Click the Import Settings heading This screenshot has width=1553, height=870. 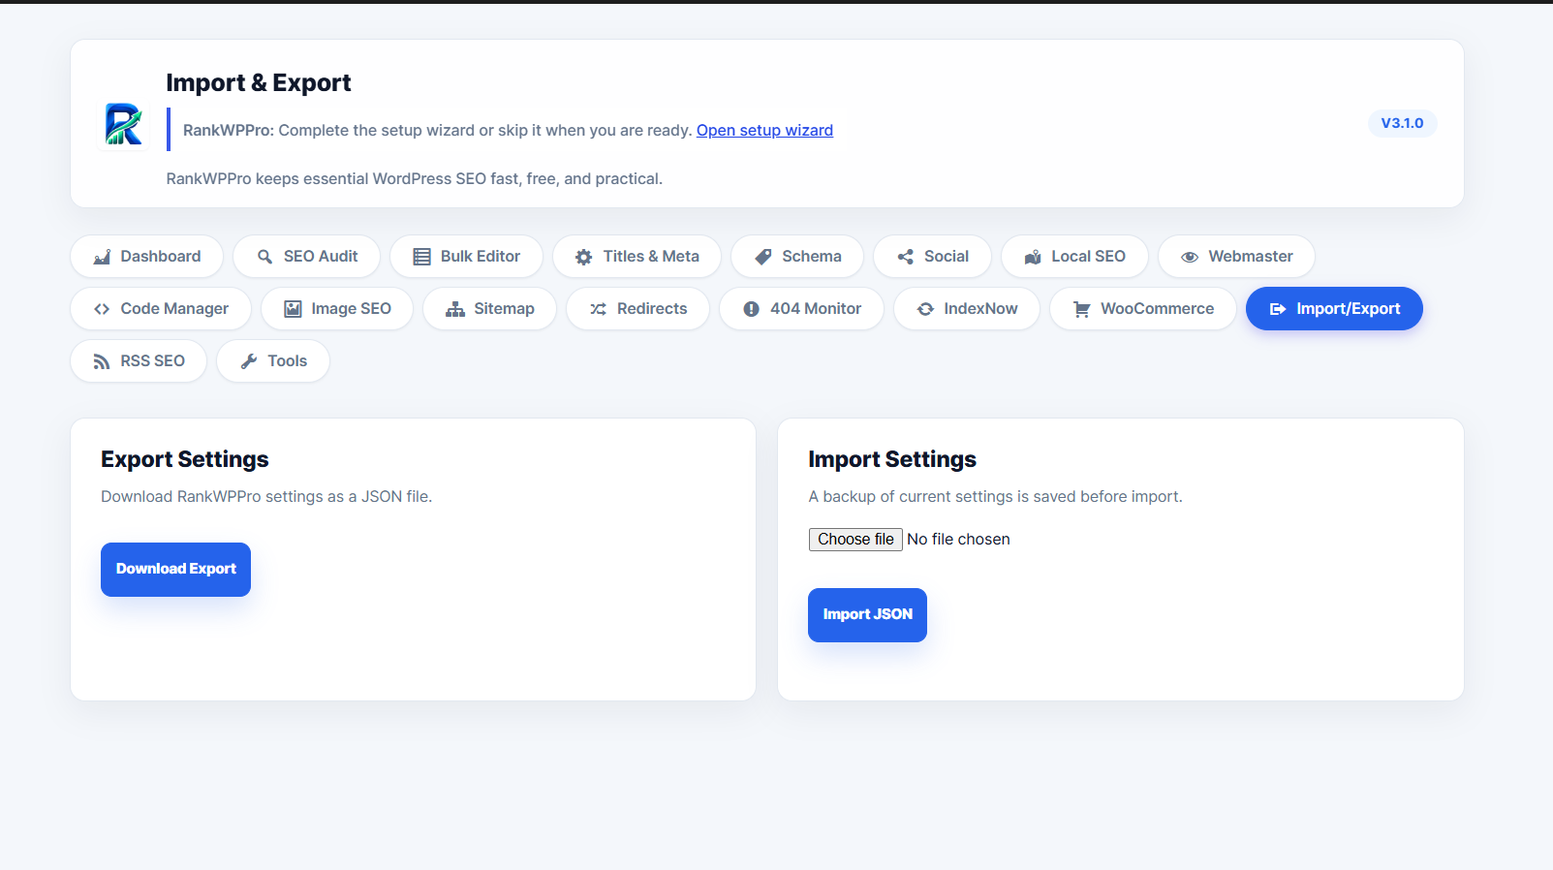tap(892, 459)
